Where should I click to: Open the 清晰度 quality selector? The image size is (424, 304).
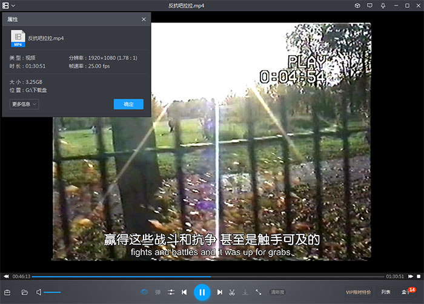(x=277, y=292)
